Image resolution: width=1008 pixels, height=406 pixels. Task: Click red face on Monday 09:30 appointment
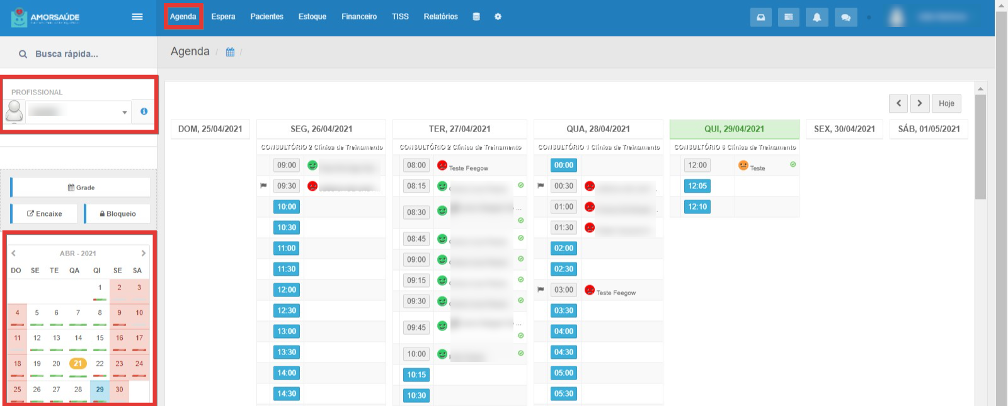click(x=312, y=186)
